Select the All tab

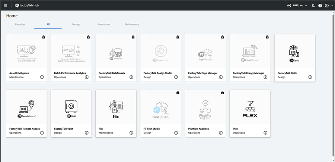pos(48,24)
